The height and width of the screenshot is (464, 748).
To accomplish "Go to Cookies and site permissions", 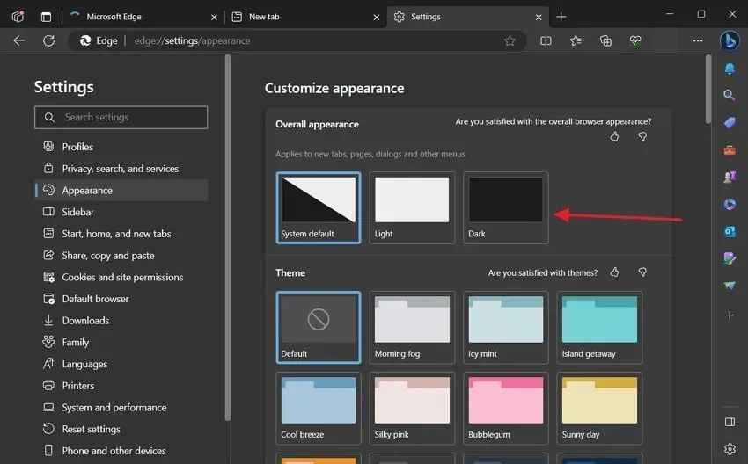I will (121, 277).
